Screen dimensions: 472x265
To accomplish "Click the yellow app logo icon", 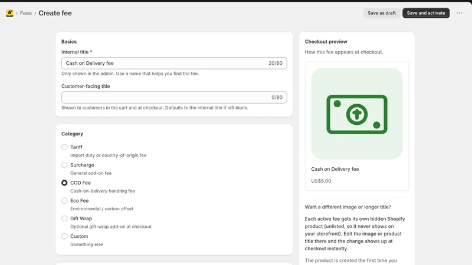I will (x=9, y=13).
